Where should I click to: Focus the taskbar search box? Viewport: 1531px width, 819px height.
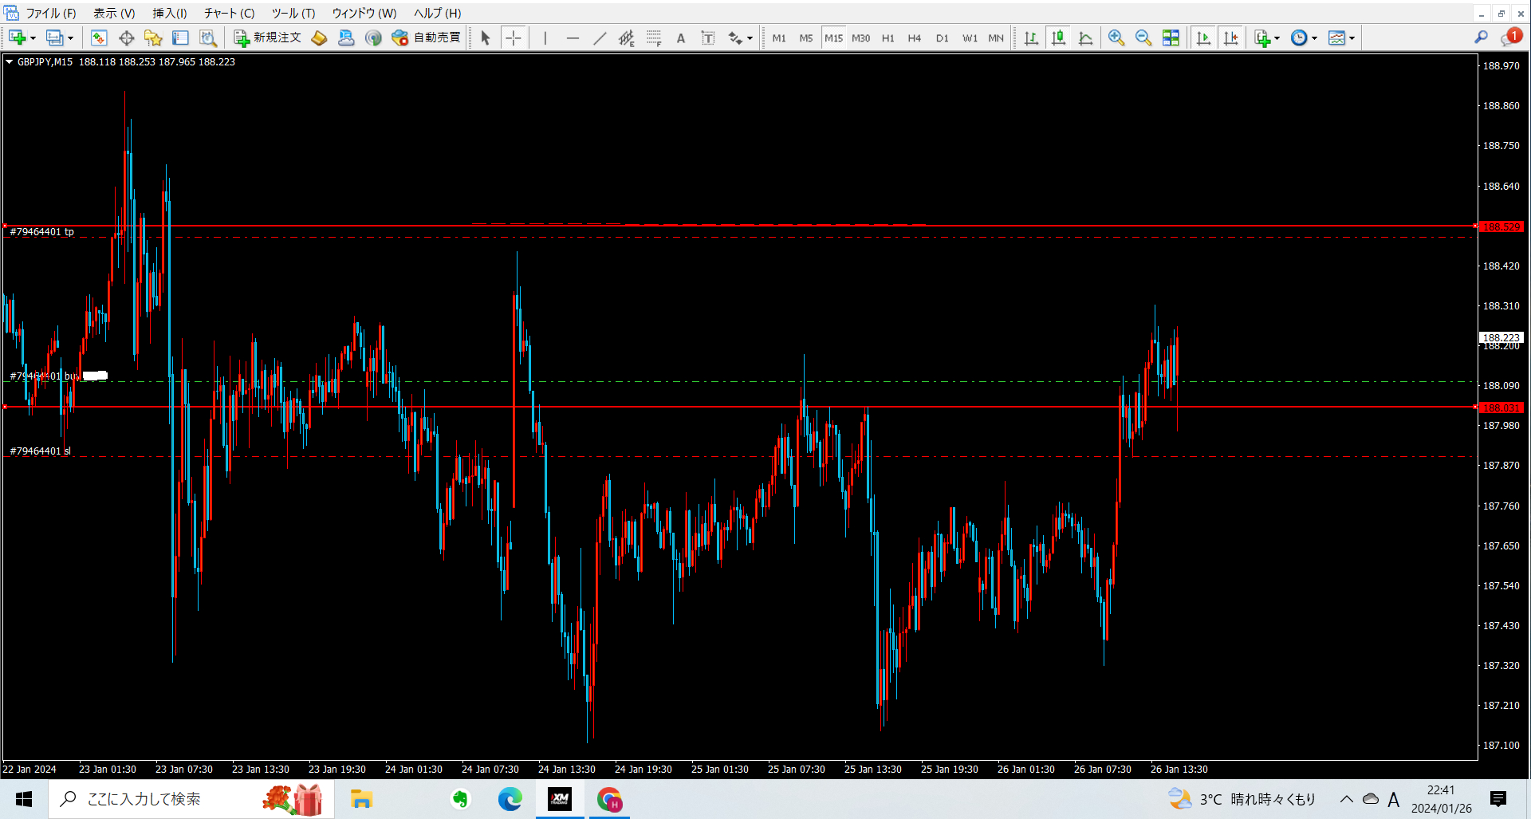[191, 799]
